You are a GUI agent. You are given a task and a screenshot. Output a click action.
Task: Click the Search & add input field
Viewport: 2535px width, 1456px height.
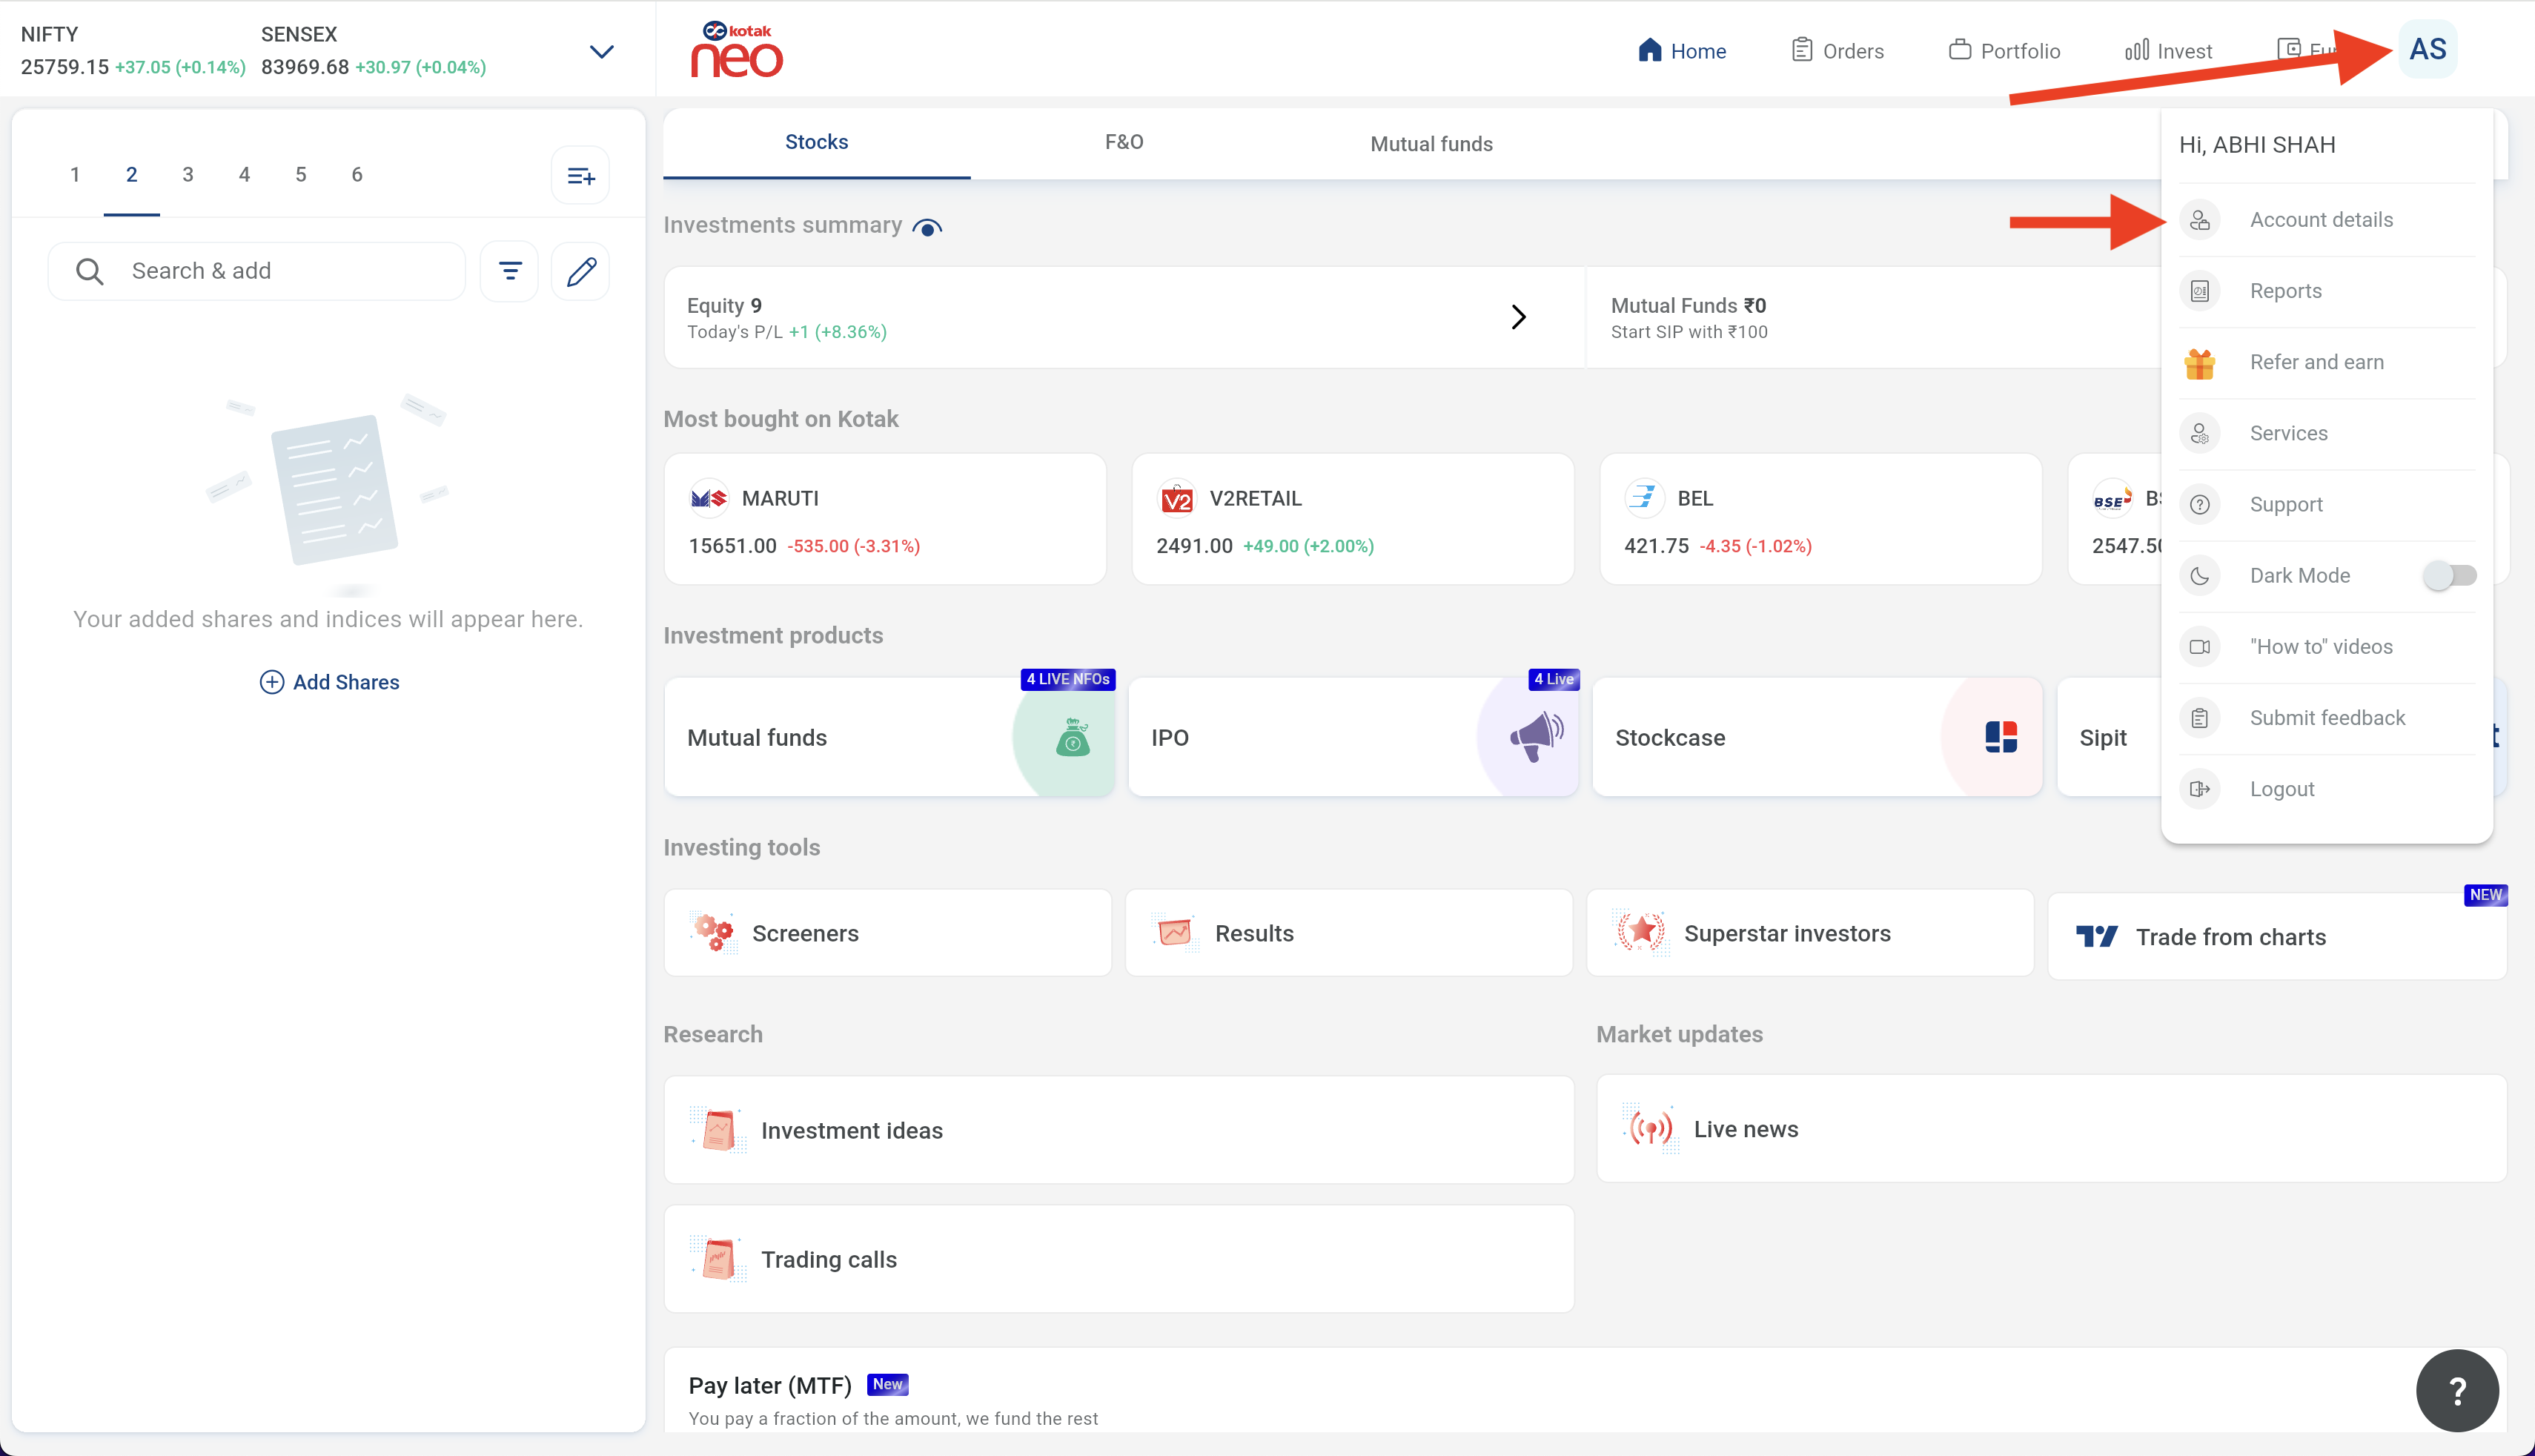[257, 271]
